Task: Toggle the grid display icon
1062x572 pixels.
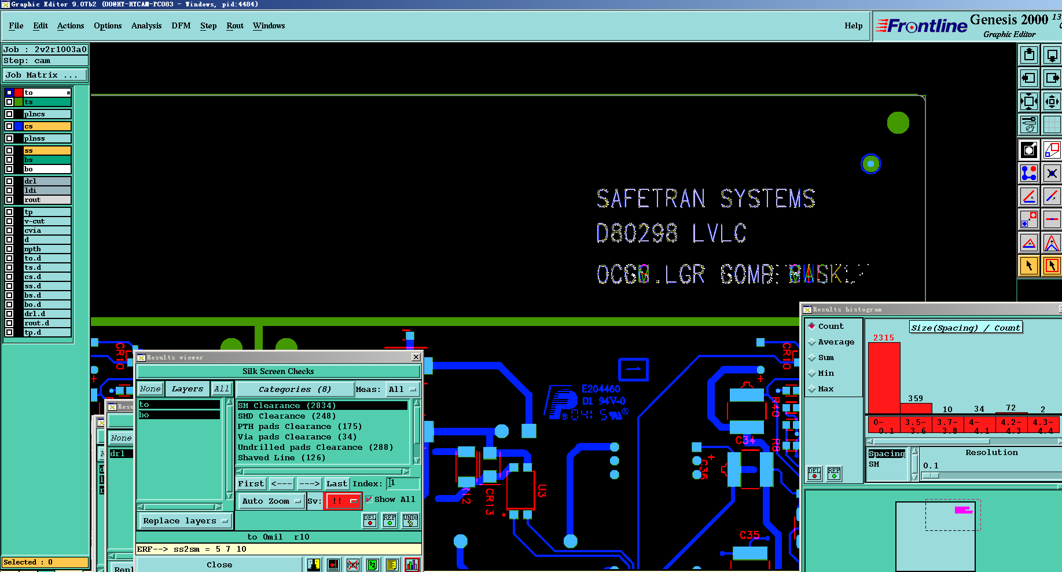Action: pos(1052,124)
